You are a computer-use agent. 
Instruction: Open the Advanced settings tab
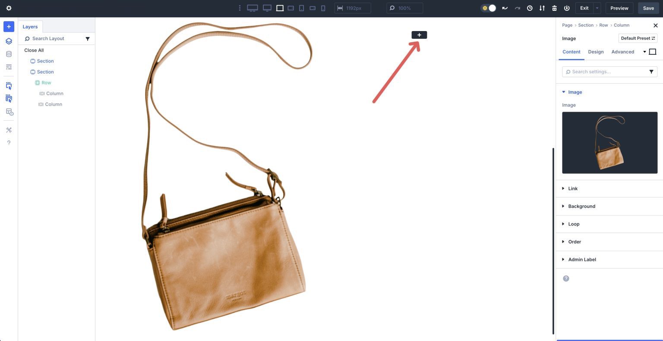click(x=623, y=52)
